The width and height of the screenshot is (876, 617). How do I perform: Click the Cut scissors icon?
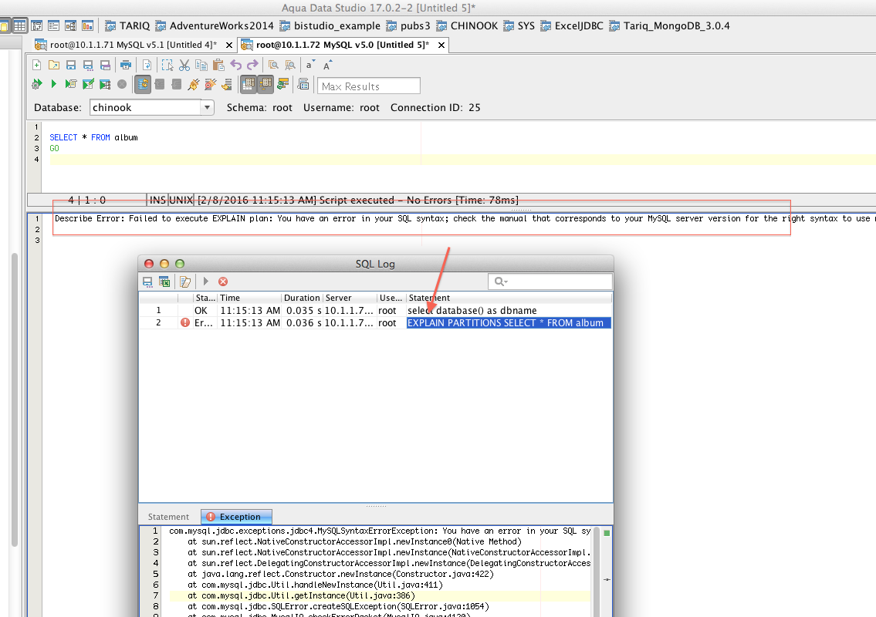184,66
